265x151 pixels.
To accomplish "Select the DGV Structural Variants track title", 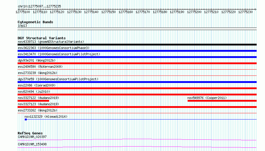I will (42, 38).
